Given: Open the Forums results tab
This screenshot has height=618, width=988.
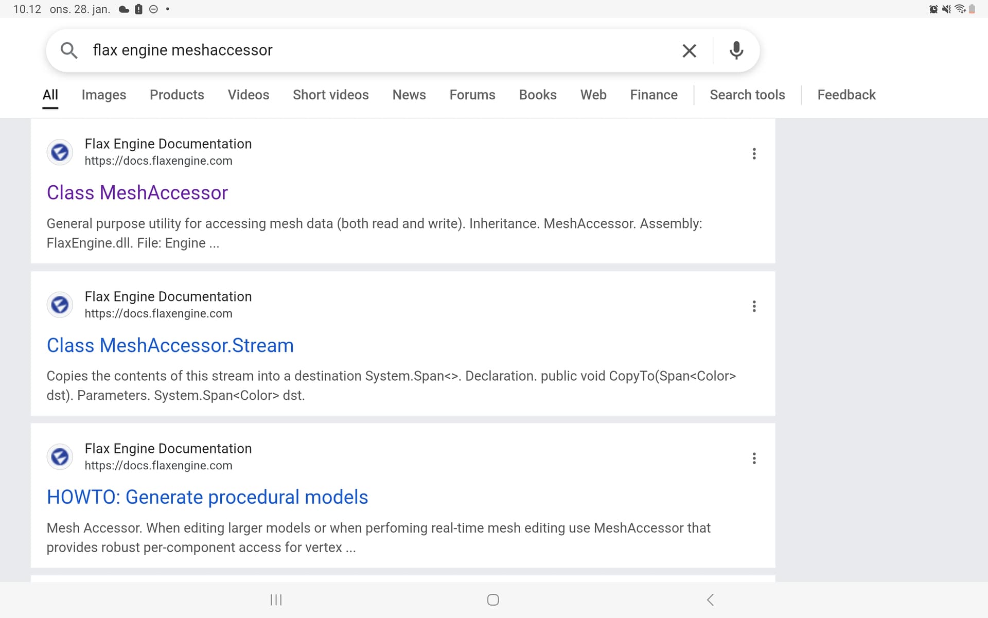Looking at the screenshot, I should (x=472, y=95).
